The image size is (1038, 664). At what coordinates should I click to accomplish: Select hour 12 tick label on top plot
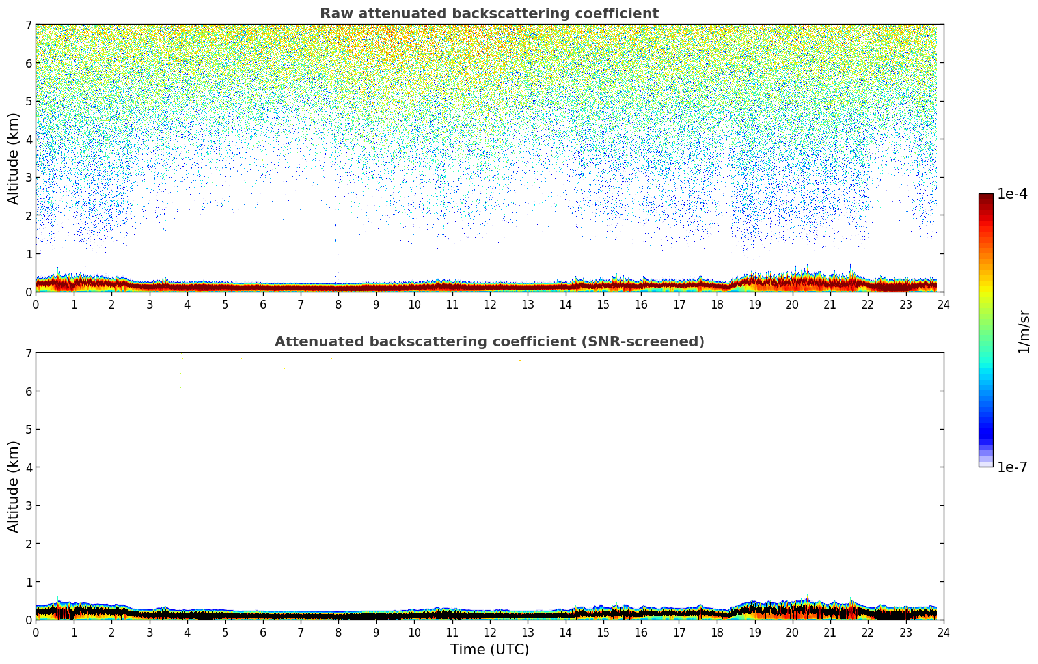489,305
